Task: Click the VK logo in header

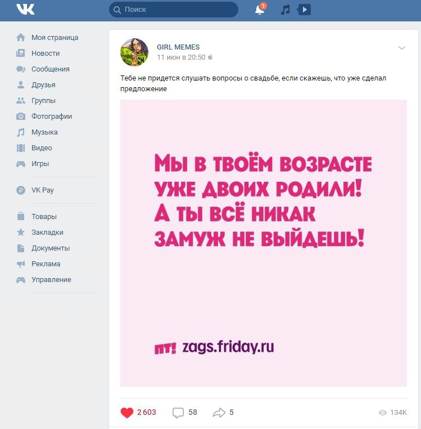Action: [25, 10]
